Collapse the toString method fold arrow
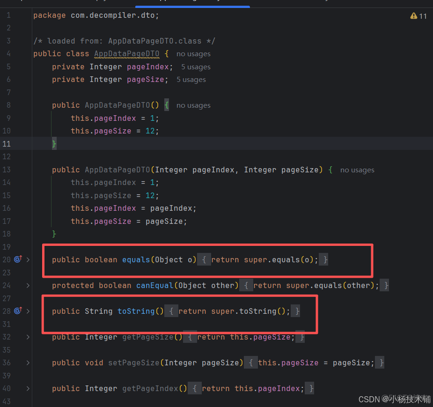The image size is (433, 407). 28,311
